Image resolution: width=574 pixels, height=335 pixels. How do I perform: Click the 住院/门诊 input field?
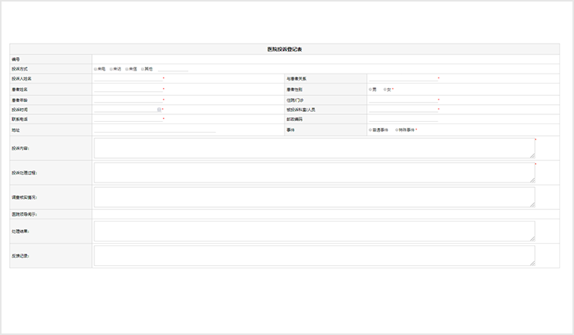402,100
